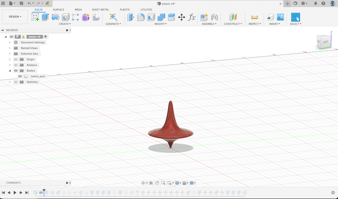Open the user profile avatar
Image resolution: width=338 pixels, height=199 pixels.
333,3
